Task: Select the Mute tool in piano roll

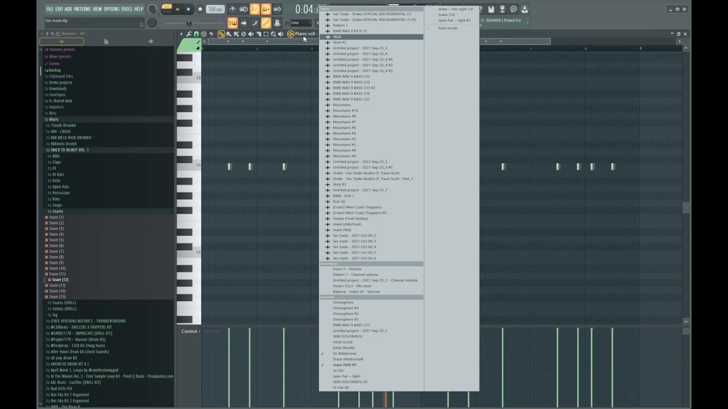Action: pyautogui.click(x=251, y=34)
